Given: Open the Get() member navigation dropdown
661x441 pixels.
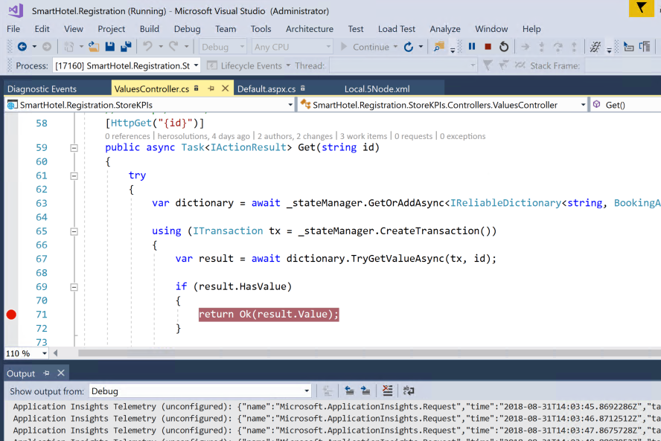Looking at the screenshot, I should point(625,105).
